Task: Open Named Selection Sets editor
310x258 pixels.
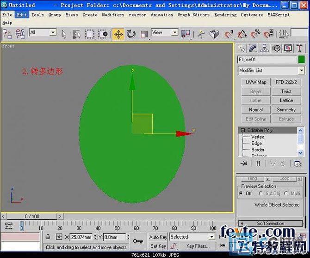Action: (x=284, y=34)
